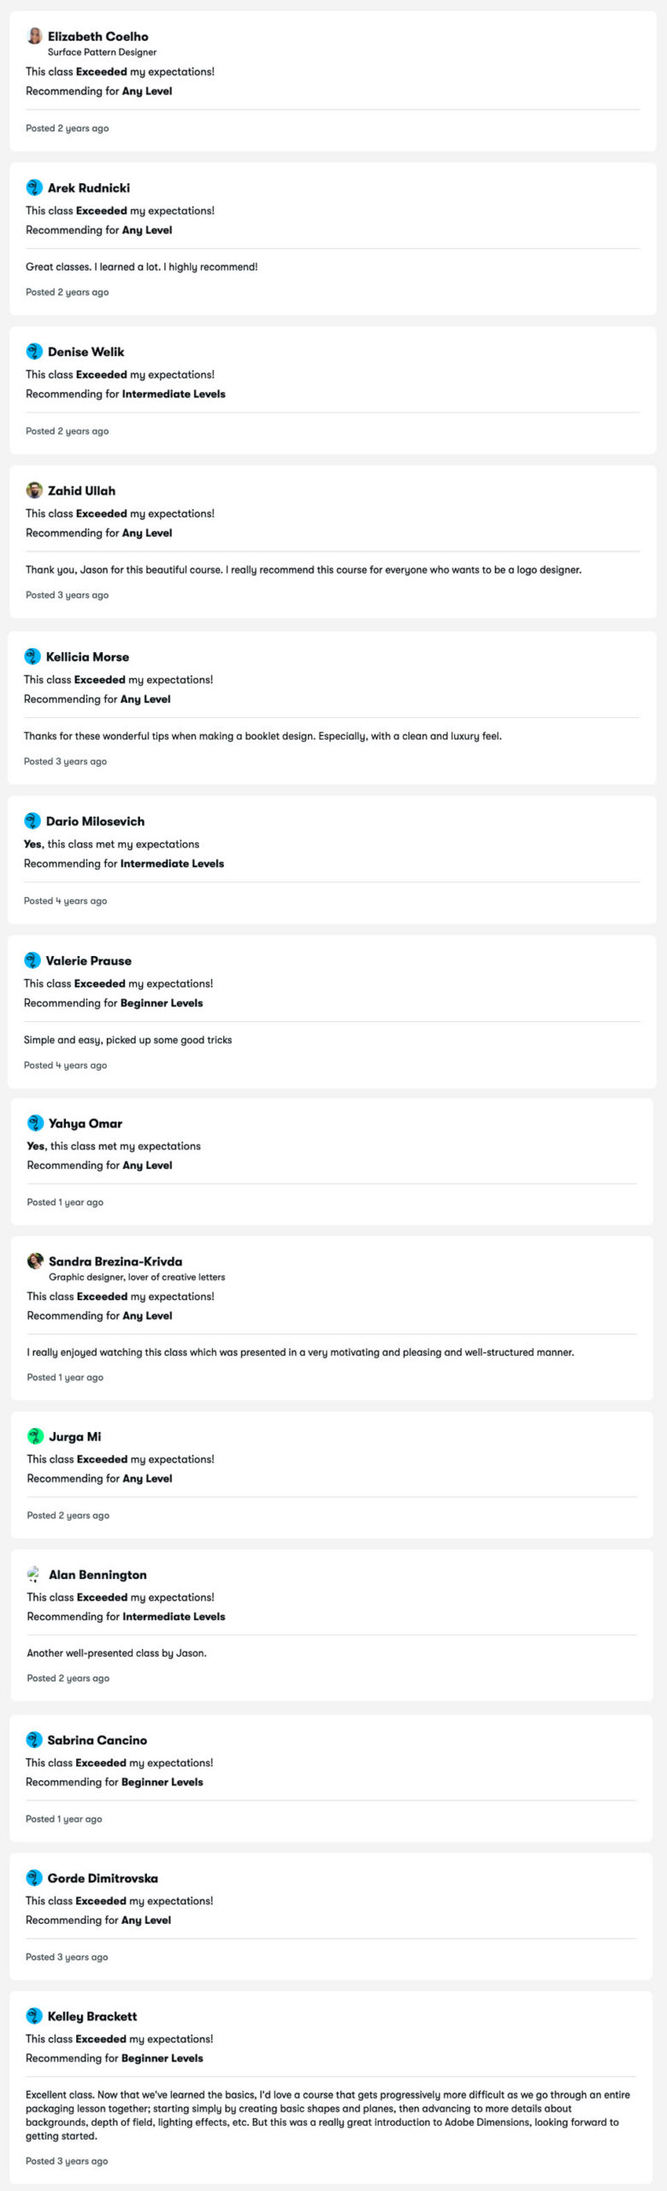Select Kelley Brackett's blue avatar icon

click(x=34, y=2016)
